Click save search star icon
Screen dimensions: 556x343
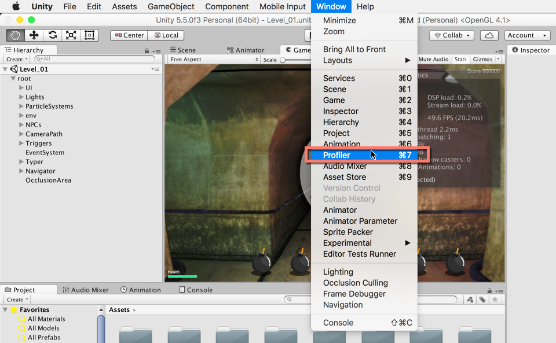pyautogui.click(x=495, y=300)
